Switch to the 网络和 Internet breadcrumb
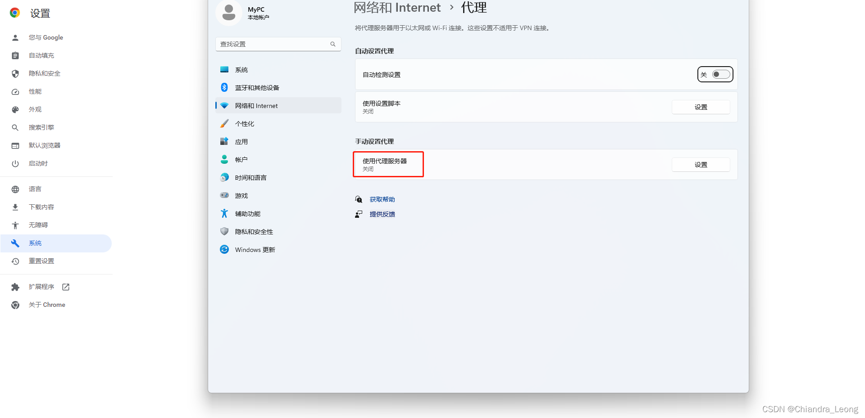 pos(397,8)
